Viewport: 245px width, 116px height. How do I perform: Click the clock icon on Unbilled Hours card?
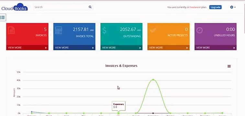point(200,30)
